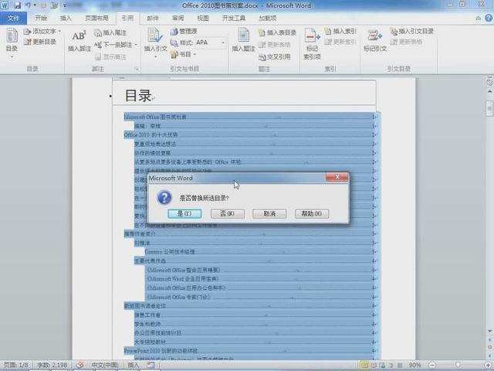Select the Full Screen Reading view button
Screen dimensions: 494x371
click(374, 365)
